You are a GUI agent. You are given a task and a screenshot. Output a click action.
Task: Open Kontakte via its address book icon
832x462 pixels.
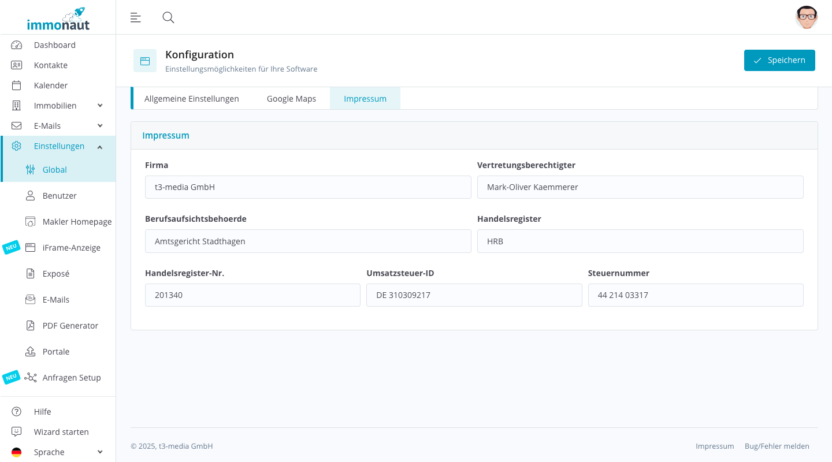16,65
